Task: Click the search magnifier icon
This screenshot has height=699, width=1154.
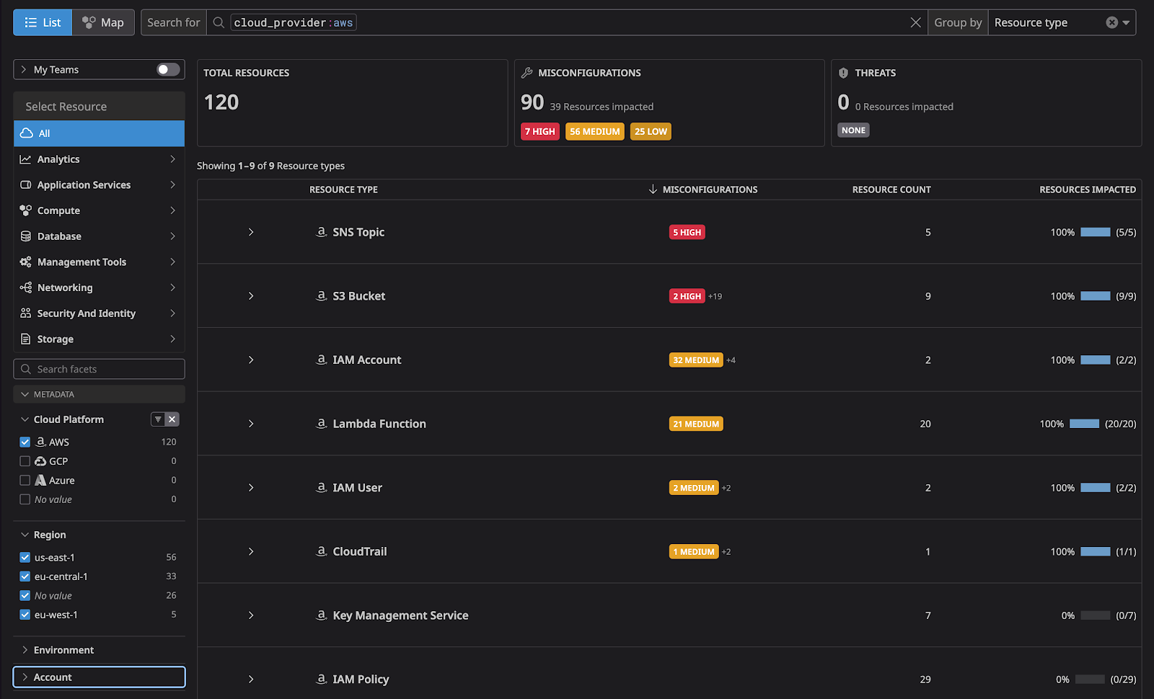Action: tap(219, 22)
